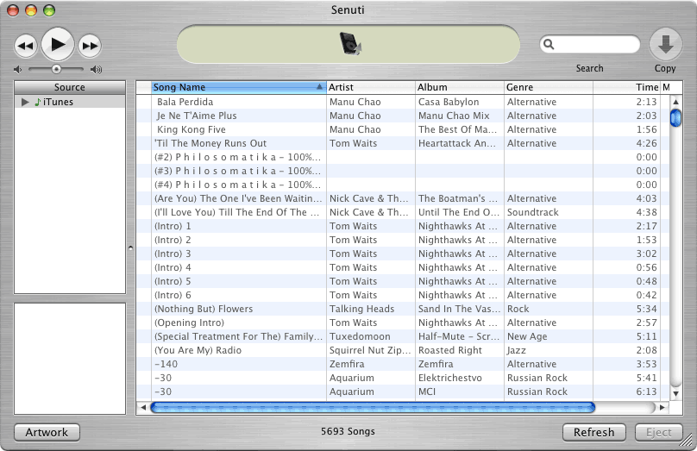Click the Copy down-arrow icon
697x451 pixels.
click(x=665, y=45)
